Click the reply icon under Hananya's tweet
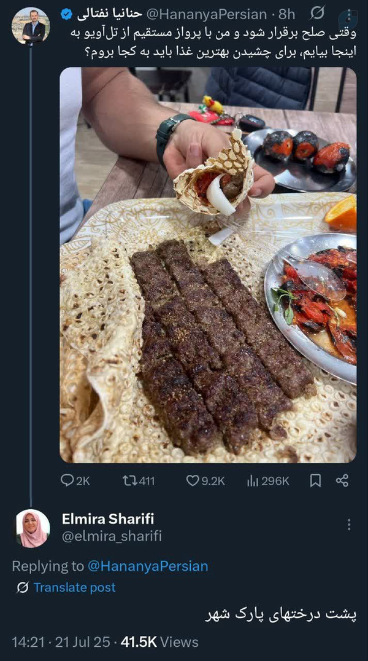 [67, 480]
